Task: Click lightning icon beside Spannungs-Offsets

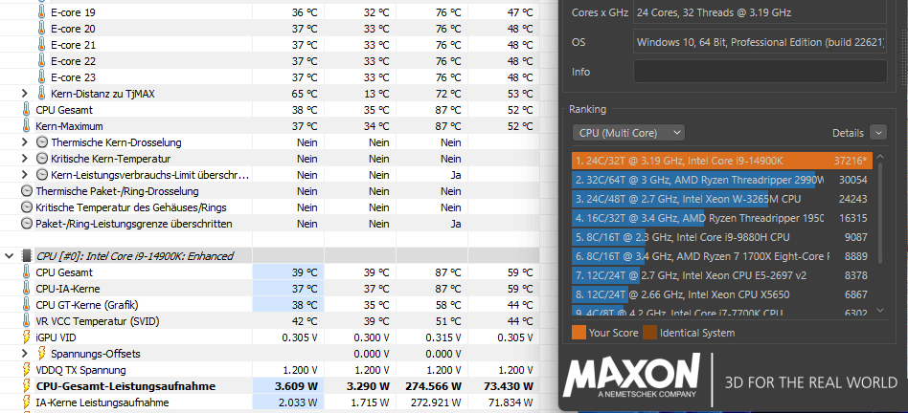Action: [x=42, y=353]
